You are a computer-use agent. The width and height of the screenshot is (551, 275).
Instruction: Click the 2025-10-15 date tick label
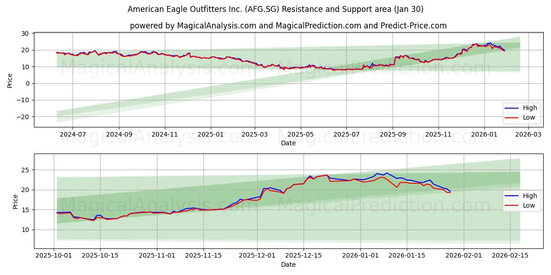click(101, 256)
